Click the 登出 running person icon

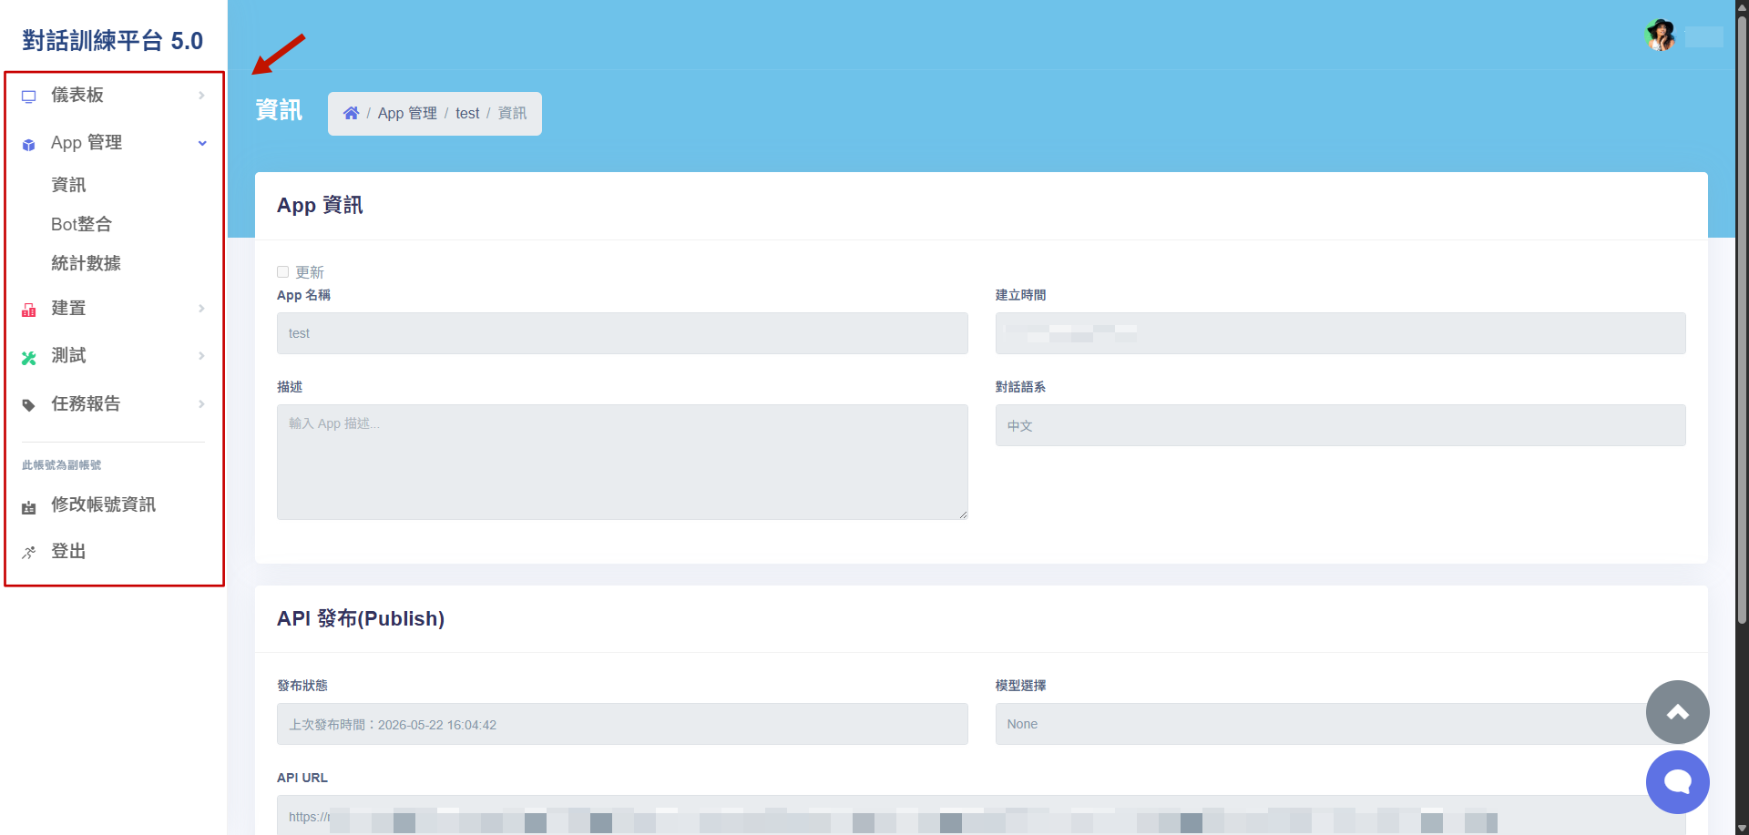tap(29, 553)
